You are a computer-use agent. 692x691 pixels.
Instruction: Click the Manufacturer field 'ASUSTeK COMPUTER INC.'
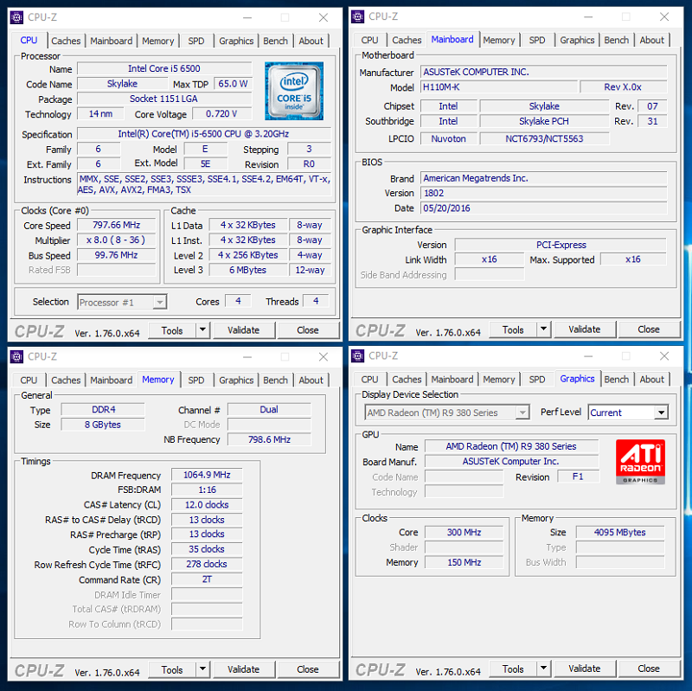click(x=544, y=72)
